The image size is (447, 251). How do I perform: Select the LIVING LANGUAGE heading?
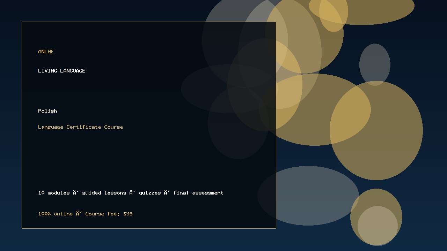(x=61, y=71)
